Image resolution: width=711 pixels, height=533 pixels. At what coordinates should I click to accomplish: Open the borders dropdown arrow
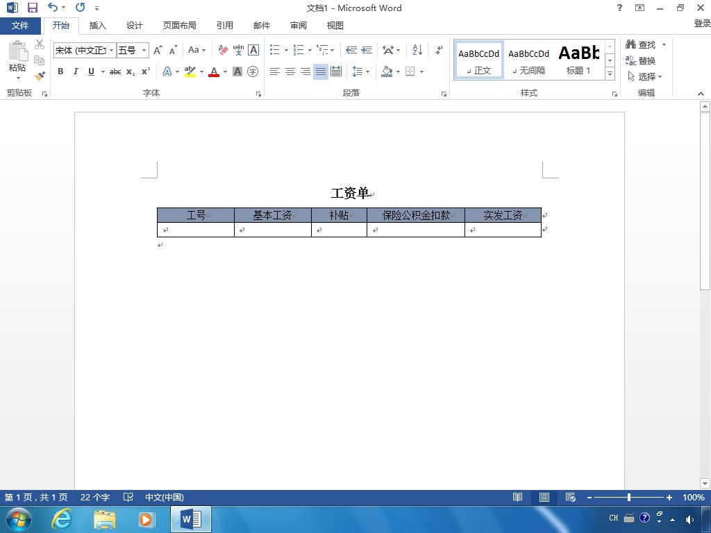pos(421,71)
